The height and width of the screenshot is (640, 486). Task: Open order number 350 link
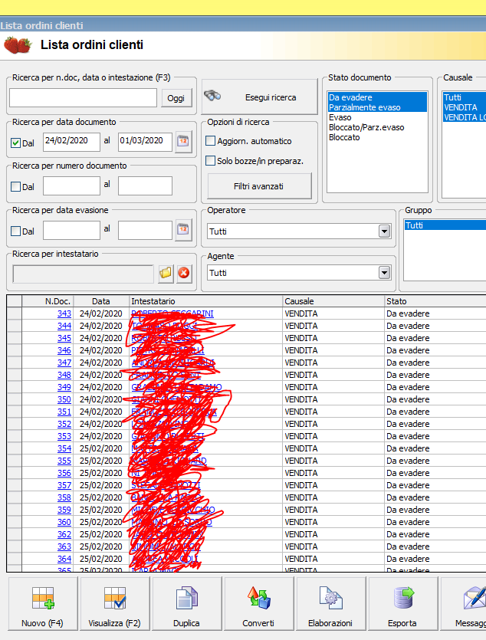(64, 399)
